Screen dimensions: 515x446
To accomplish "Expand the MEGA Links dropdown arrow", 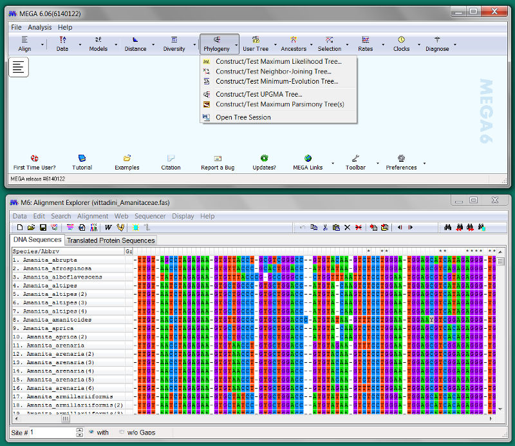I will [333, 163].
